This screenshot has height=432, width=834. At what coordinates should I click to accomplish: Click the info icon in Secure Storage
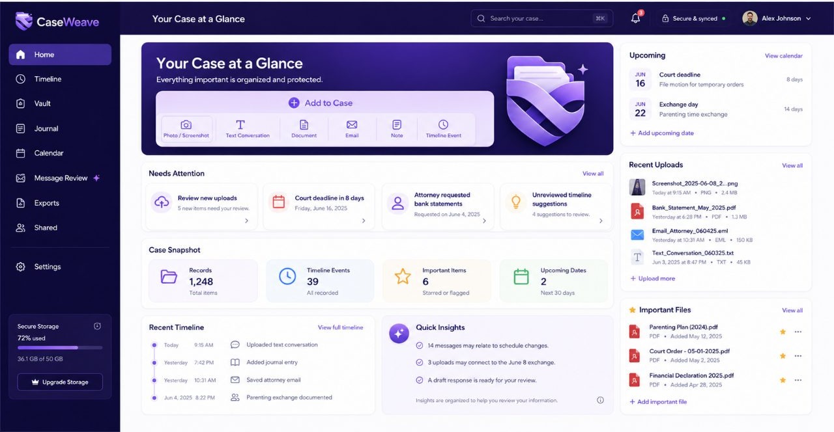coord(98,326)
